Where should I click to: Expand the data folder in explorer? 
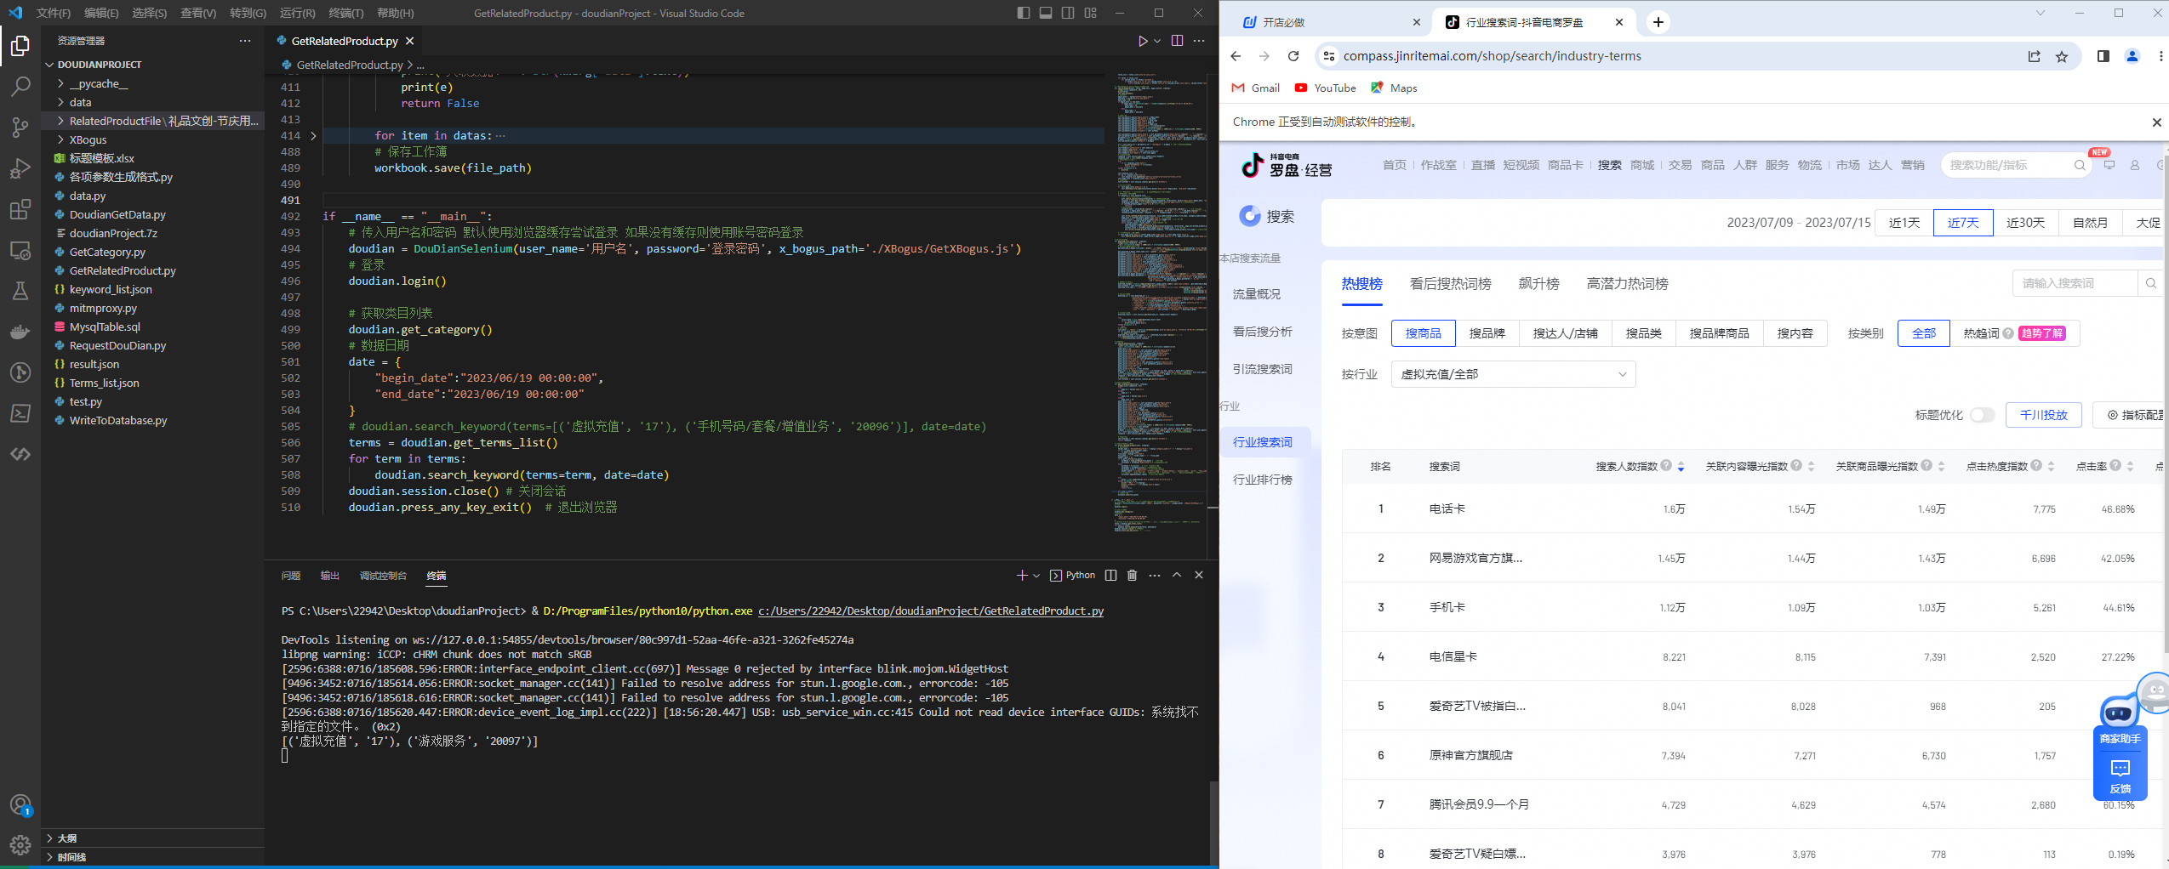coord(81,102)
